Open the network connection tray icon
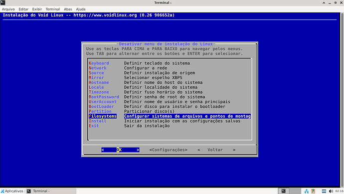 click(307, 192)
